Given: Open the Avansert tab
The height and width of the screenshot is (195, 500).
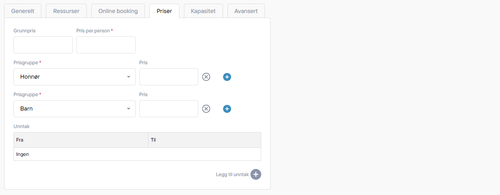Looking at the screenshot, I should 246,11.
